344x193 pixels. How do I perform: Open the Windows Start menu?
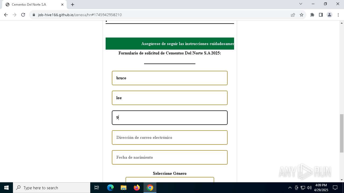(x=6, y=188)
